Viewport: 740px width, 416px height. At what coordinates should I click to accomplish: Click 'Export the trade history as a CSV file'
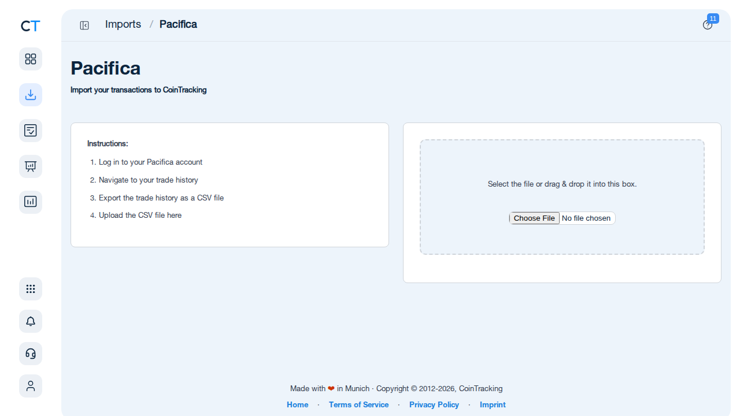(x=161, y=198)
